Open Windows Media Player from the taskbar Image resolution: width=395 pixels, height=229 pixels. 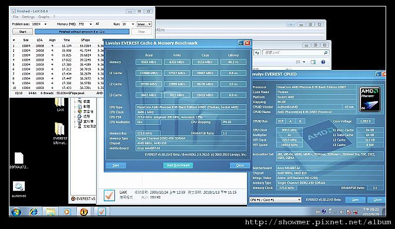[67, 212]
